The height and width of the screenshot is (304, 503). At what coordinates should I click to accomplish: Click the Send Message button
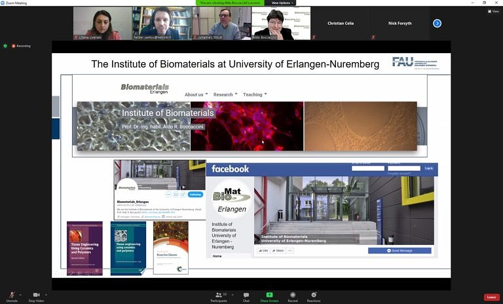400,250
